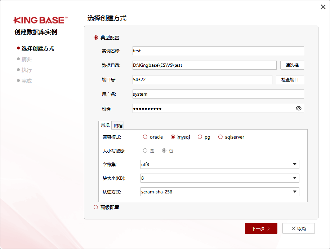The width and height of the screenshot is (330, 249).
Task: Click 取消 to cancel
Action: pyautogui.click(x=298, y=228)
